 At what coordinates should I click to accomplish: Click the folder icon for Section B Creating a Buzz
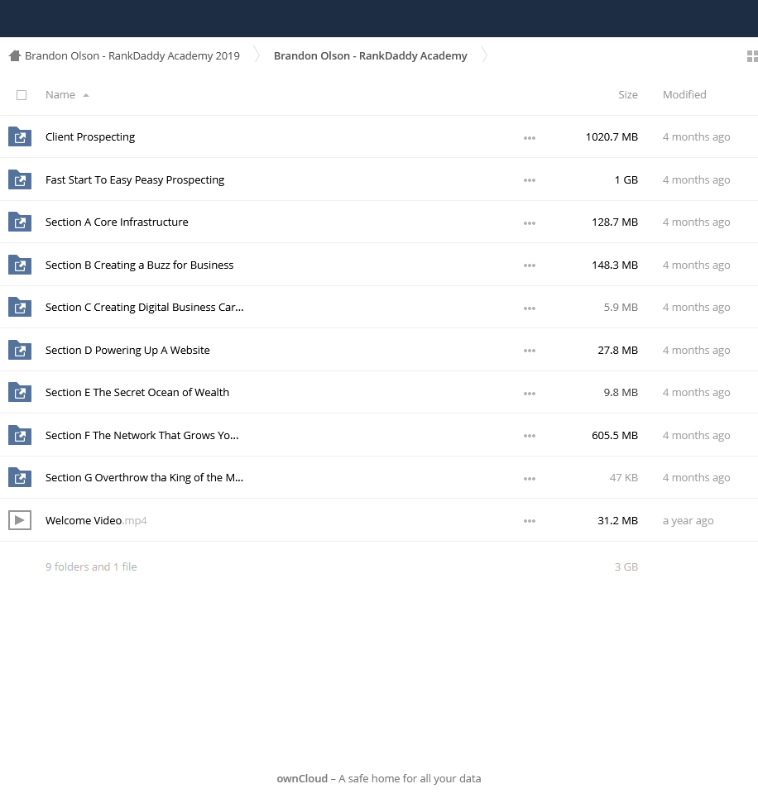click(x=20, y=265)
